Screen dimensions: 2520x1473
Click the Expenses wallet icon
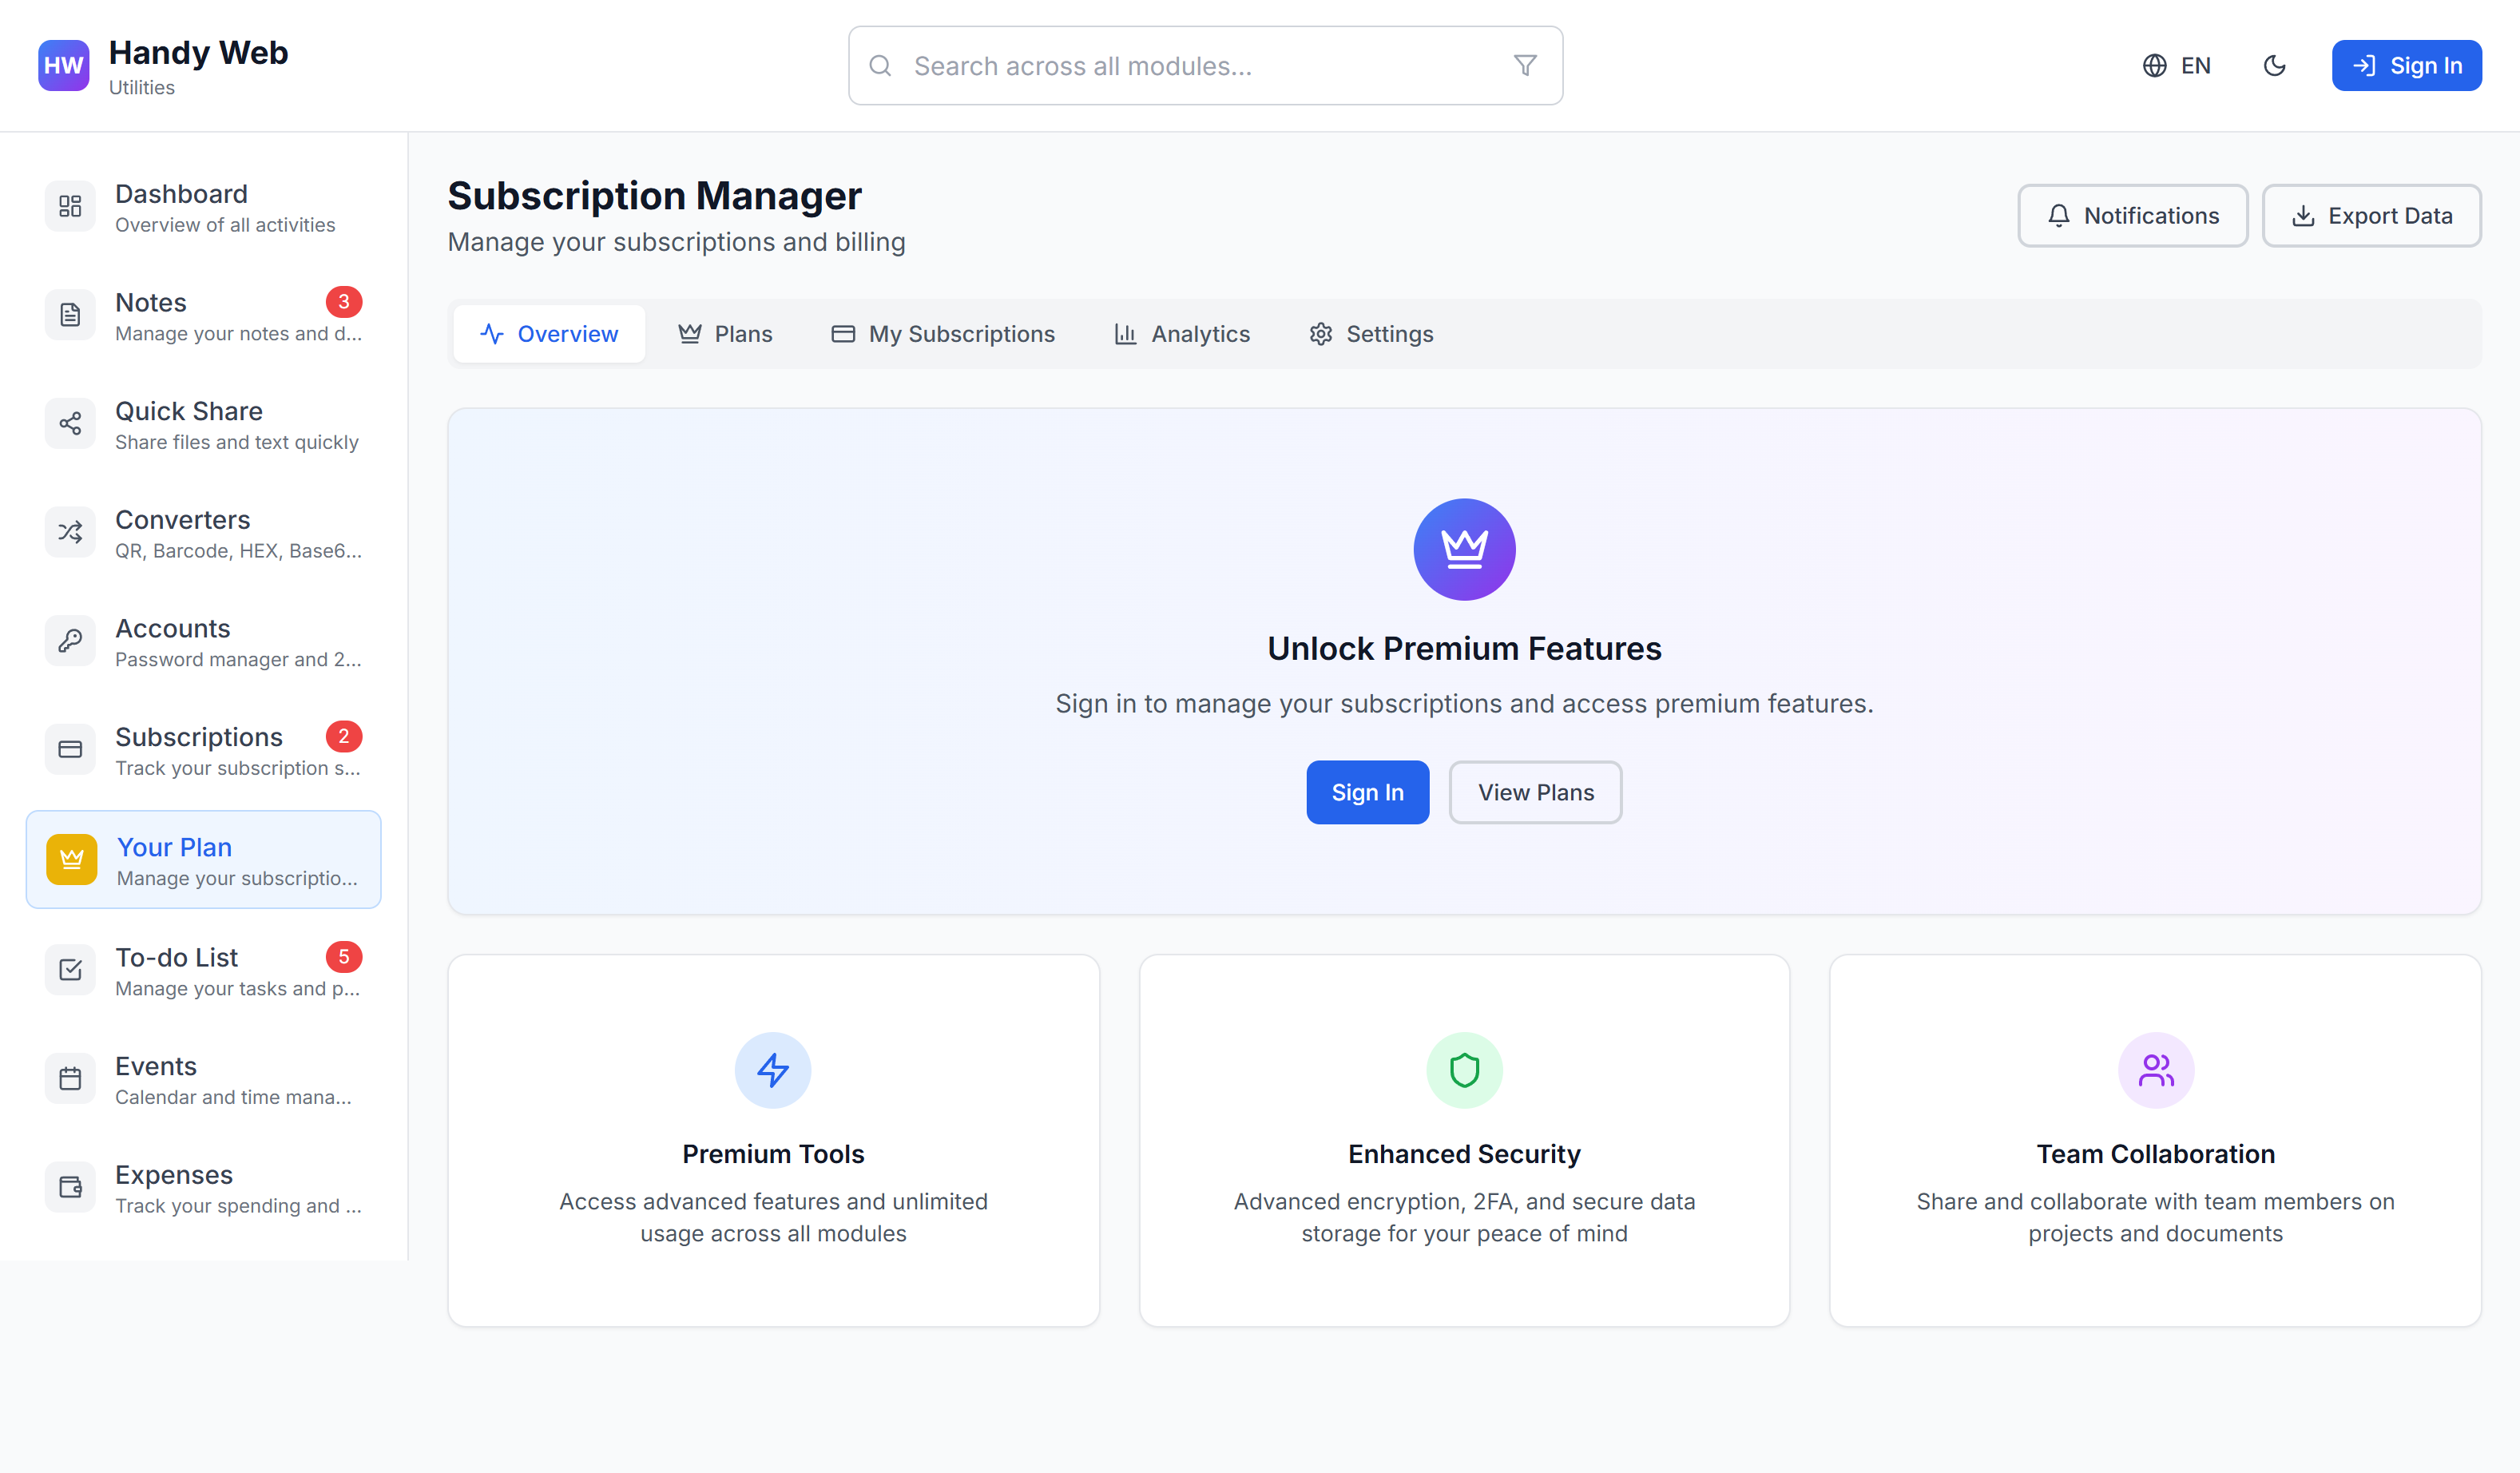coord(70,1187)
